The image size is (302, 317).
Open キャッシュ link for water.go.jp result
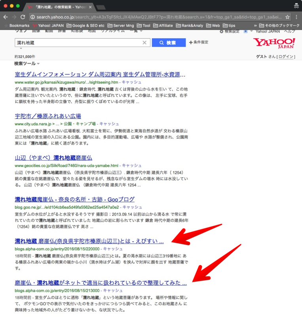point(131,82)
